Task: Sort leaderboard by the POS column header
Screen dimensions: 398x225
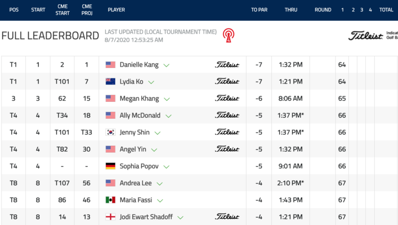Action: [x=14, y=10]
